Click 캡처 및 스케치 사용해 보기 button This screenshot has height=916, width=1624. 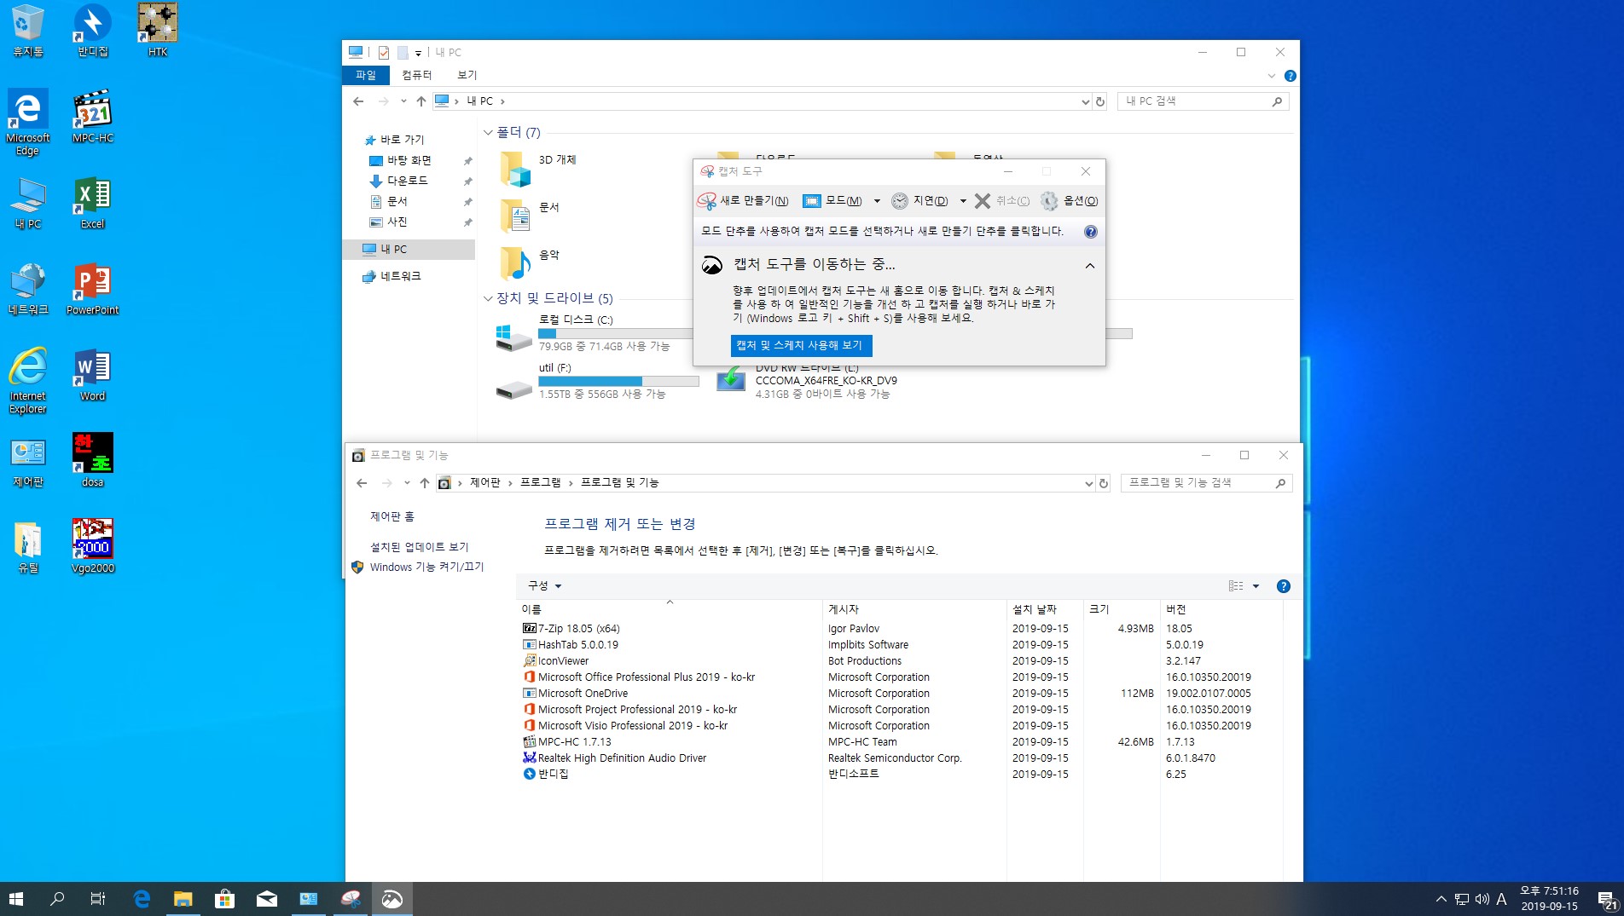[x=801, y=345]
